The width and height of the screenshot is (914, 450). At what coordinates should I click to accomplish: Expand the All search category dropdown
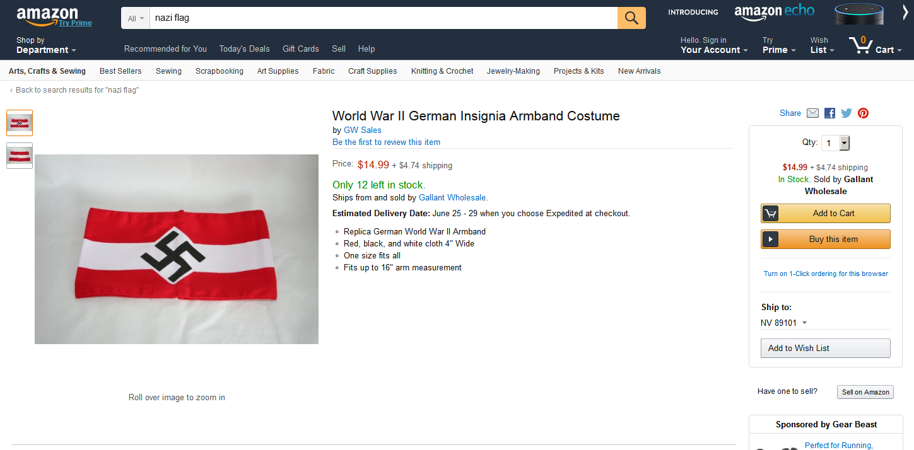(136, 18)
